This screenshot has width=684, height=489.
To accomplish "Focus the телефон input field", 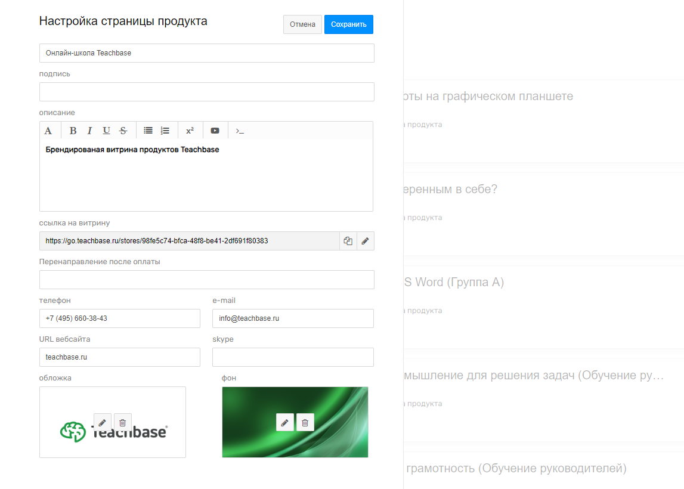I will click(119, 318).
